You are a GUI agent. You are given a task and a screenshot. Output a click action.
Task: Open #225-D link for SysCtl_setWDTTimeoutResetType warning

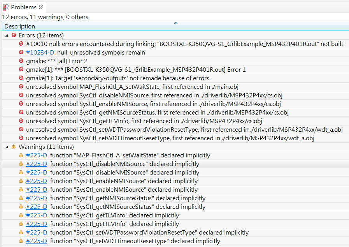(x=37, y=241)
